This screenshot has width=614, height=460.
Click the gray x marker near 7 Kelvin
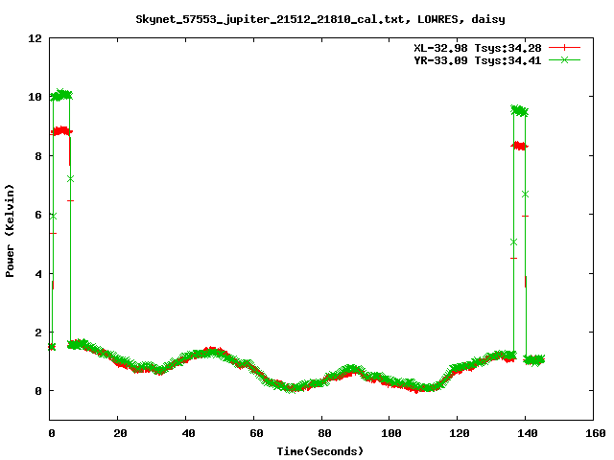[x=70, y=179]
